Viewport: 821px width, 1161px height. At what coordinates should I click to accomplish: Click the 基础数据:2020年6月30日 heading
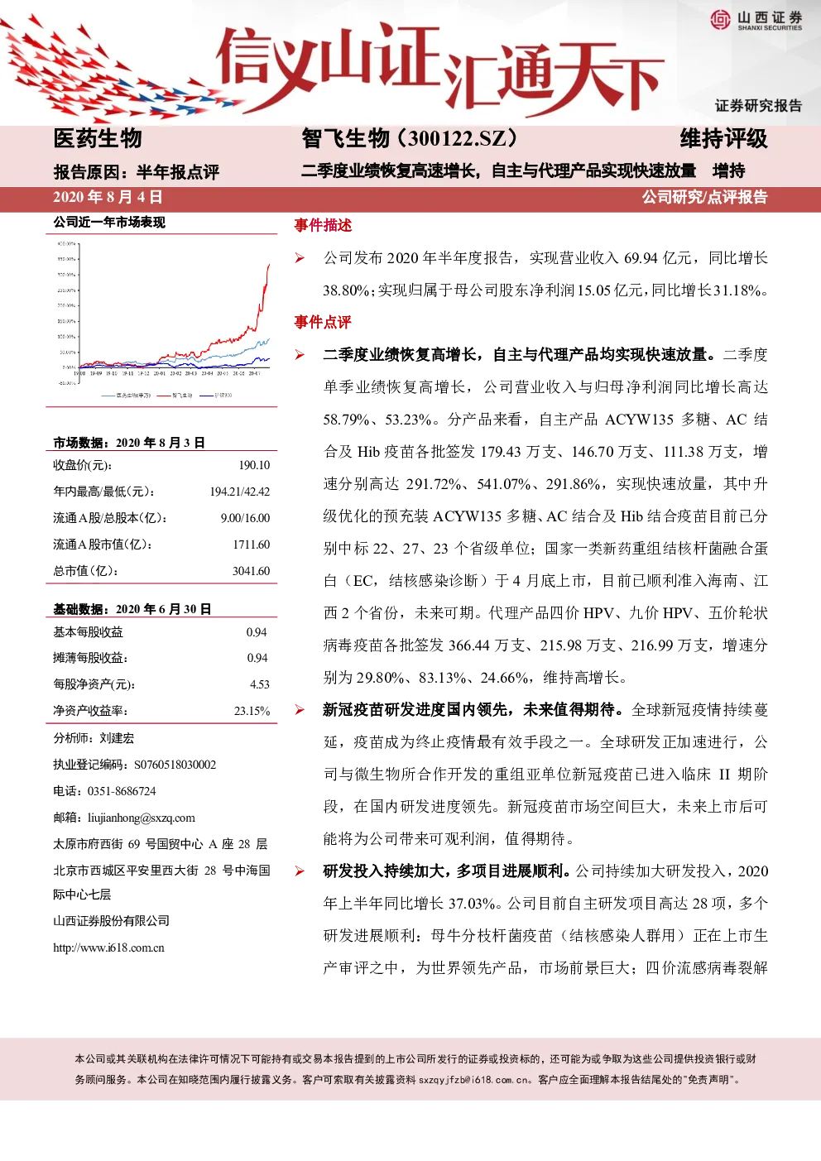132,609
